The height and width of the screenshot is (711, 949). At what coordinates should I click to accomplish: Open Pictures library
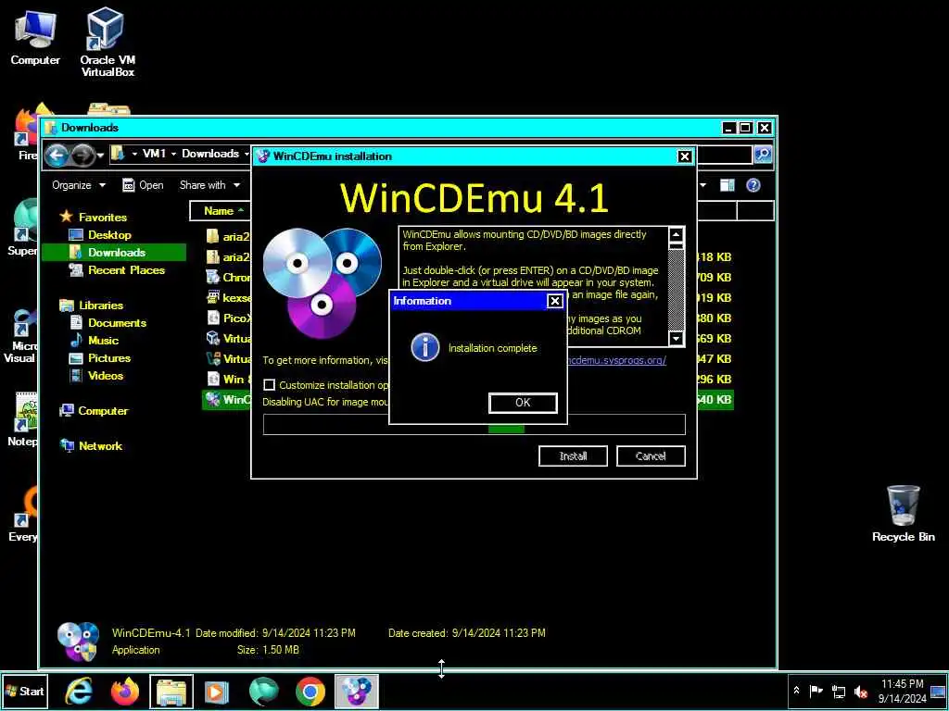tap(100, 358)
